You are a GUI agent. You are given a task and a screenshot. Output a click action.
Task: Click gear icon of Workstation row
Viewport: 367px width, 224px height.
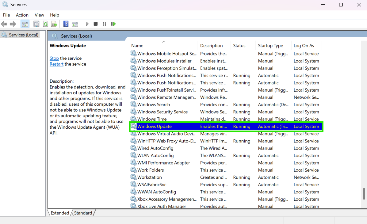click(133, 177)
